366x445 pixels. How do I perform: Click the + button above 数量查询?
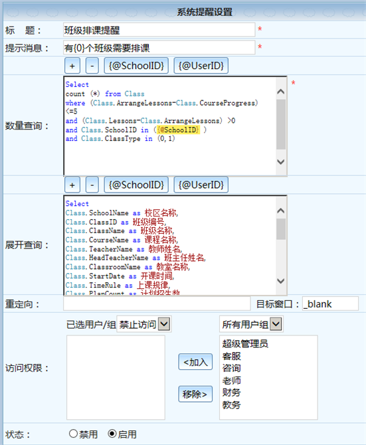point(72,66)
